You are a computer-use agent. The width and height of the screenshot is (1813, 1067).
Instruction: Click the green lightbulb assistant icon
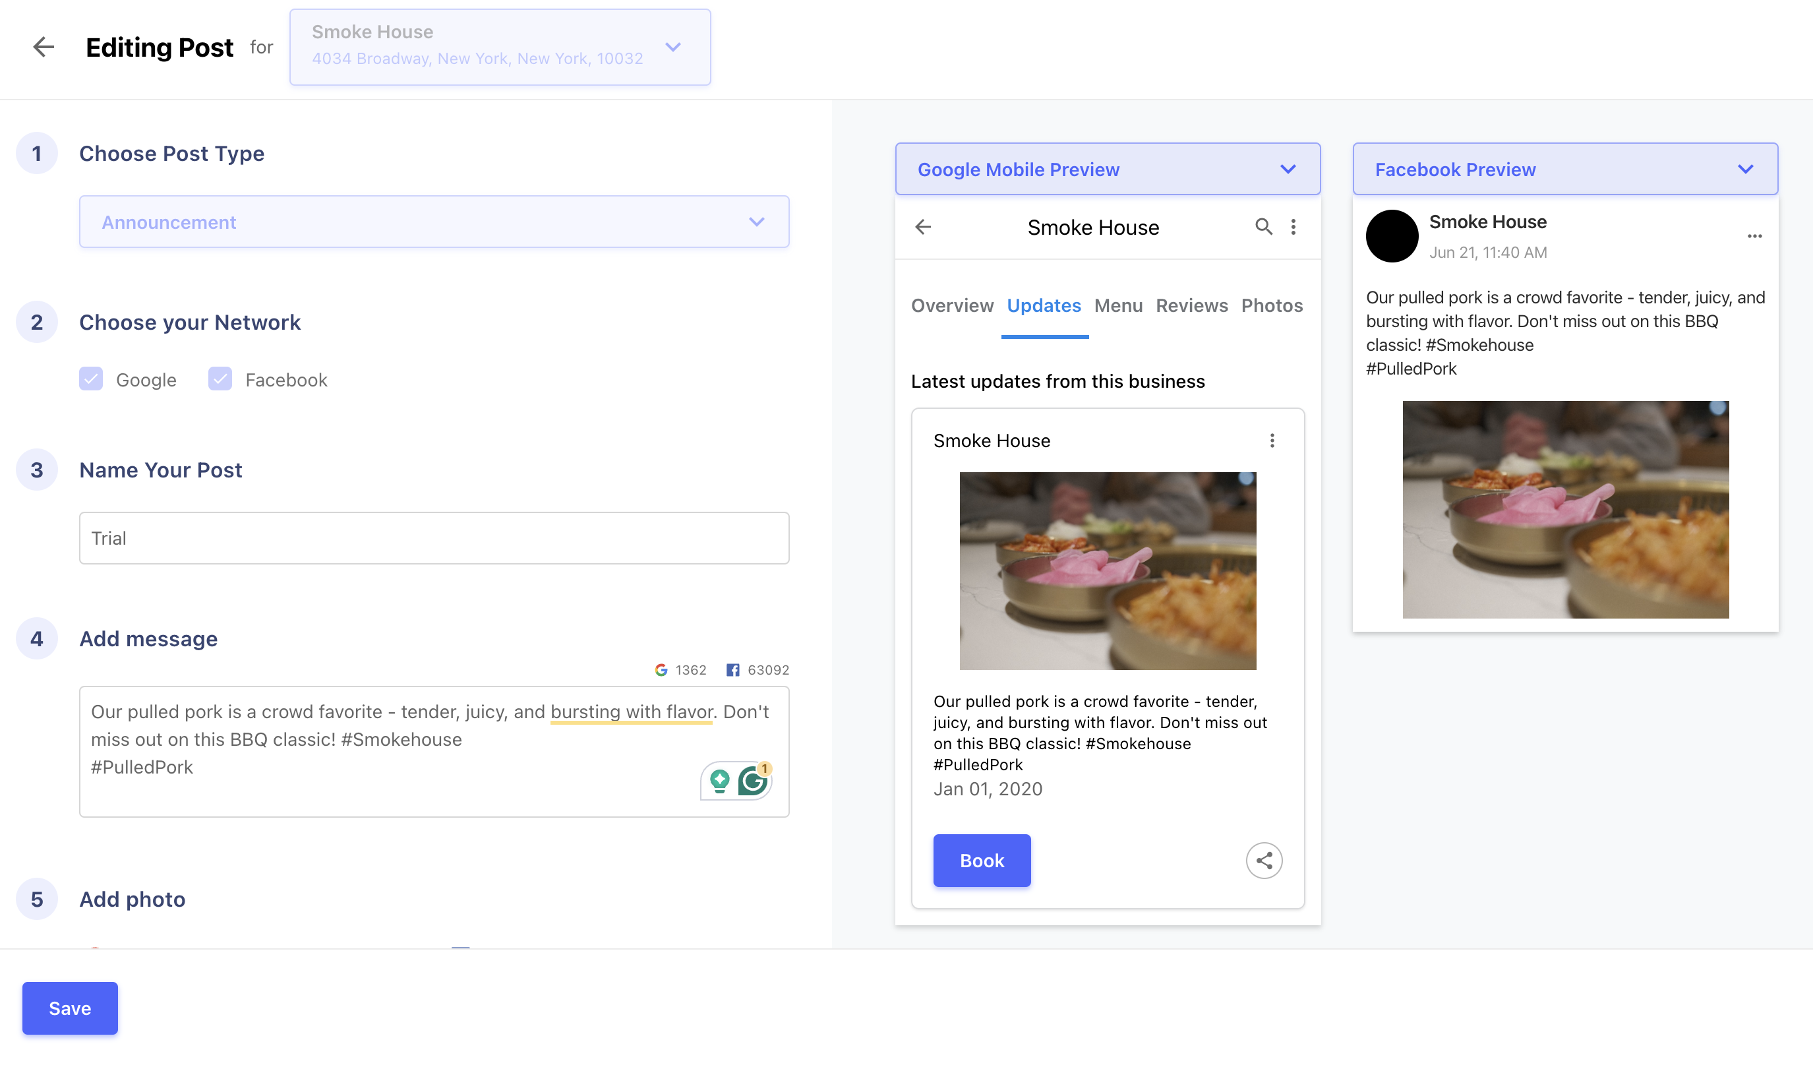(719, 781)
